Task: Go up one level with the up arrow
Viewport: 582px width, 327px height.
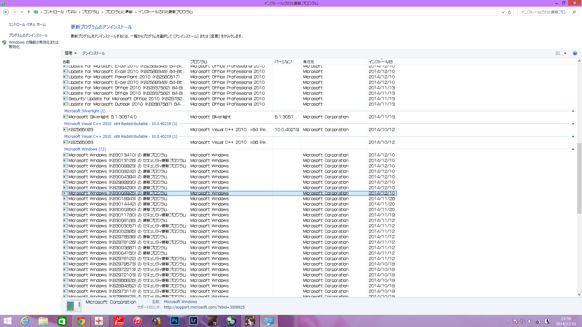Action: coord(28,12)
